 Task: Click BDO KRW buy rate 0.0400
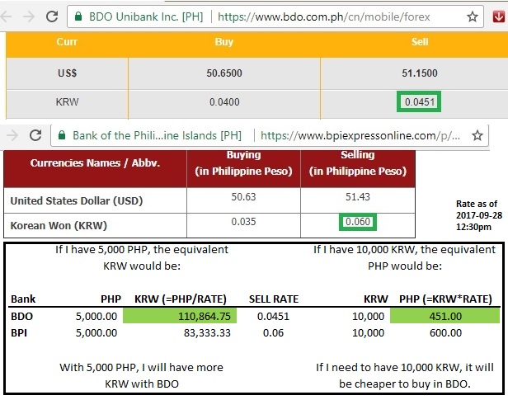point(224,102)
